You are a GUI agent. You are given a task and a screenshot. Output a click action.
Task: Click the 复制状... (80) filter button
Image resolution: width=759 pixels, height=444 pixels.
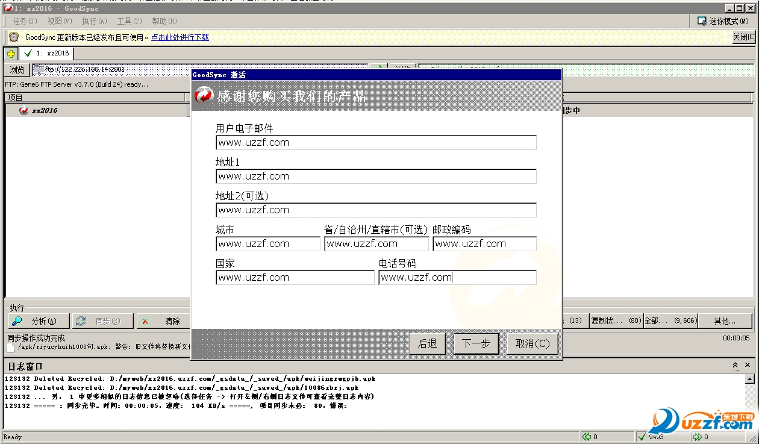pyautogui.click(x=616, y=321)
